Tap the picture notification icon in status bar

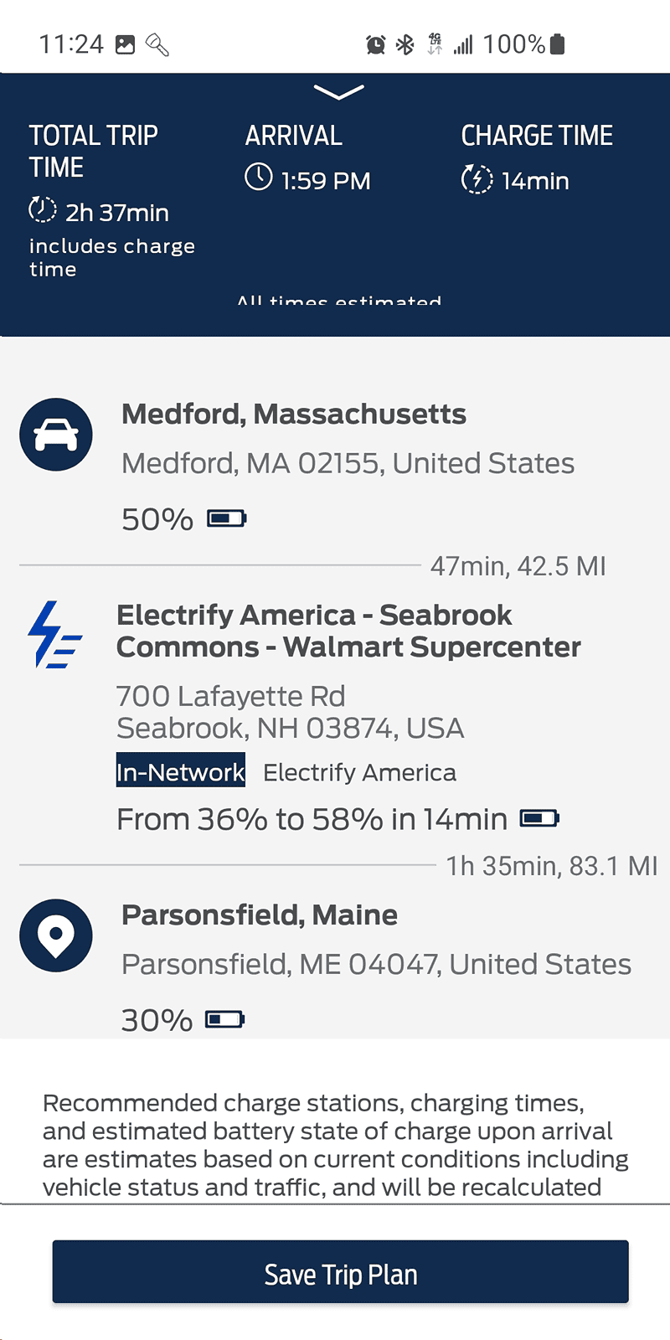pos(125,44)
